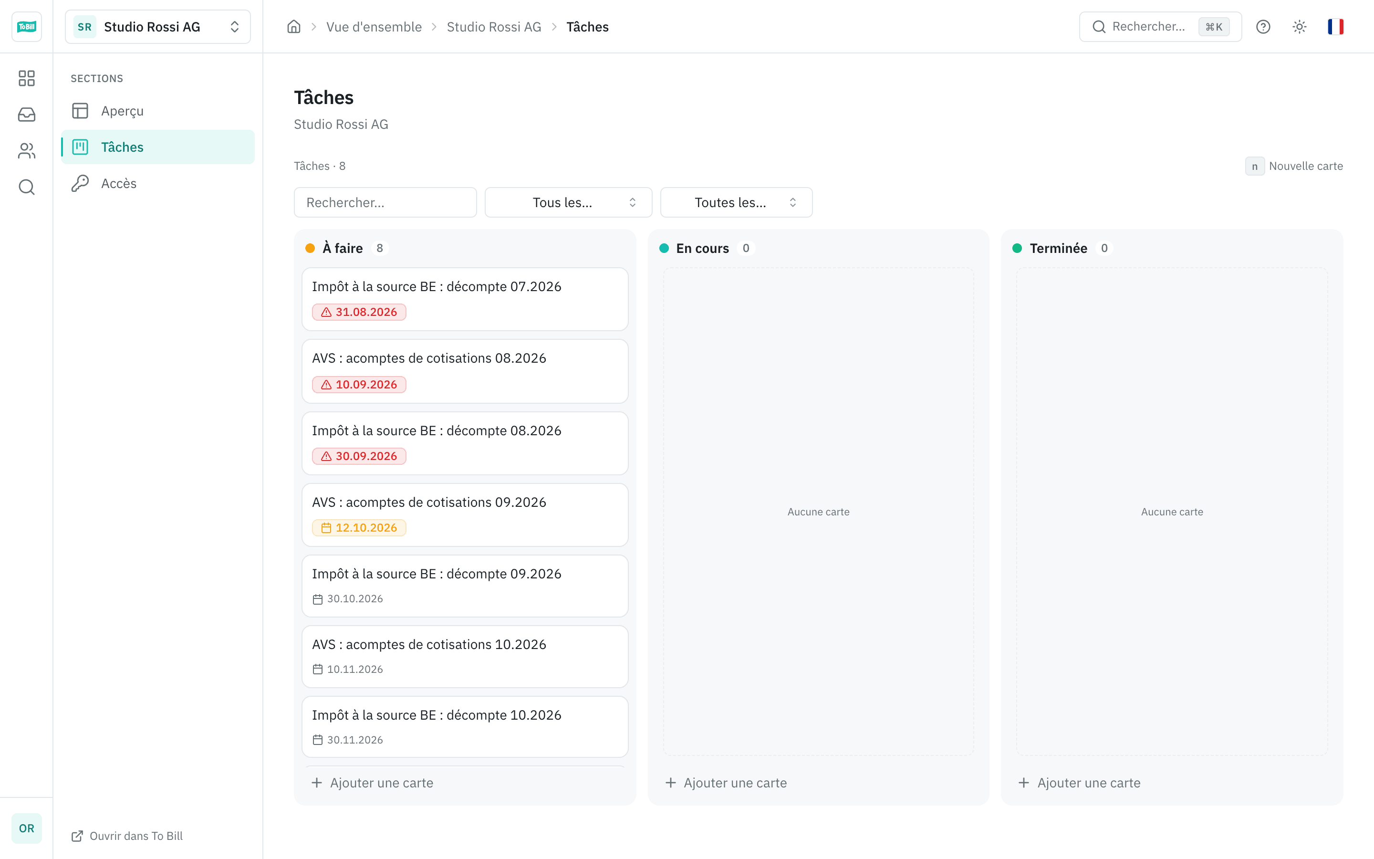Select the Accès section
The width and height of the screenshot is (1374, 859).
tap(158, 184)
